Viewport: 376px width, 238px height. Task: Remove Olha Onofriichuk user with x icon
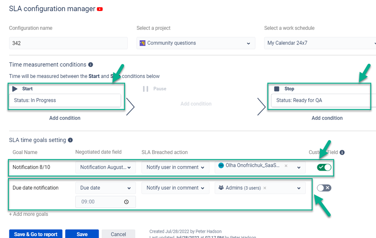pyautogui.click(x=286, y=166)
